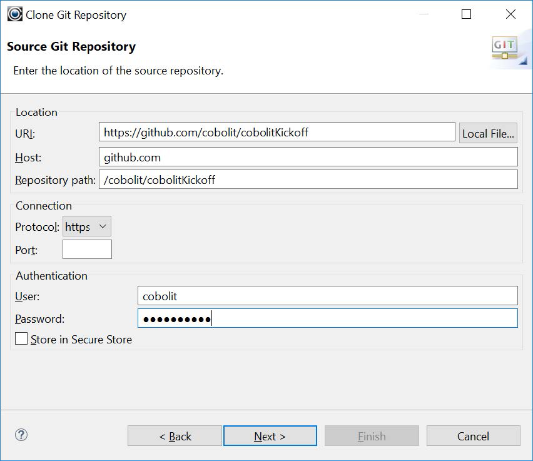This screenshot has width=533, height=461.
Task: Click the Next button to proceed
Action: (x=270, y=436)
